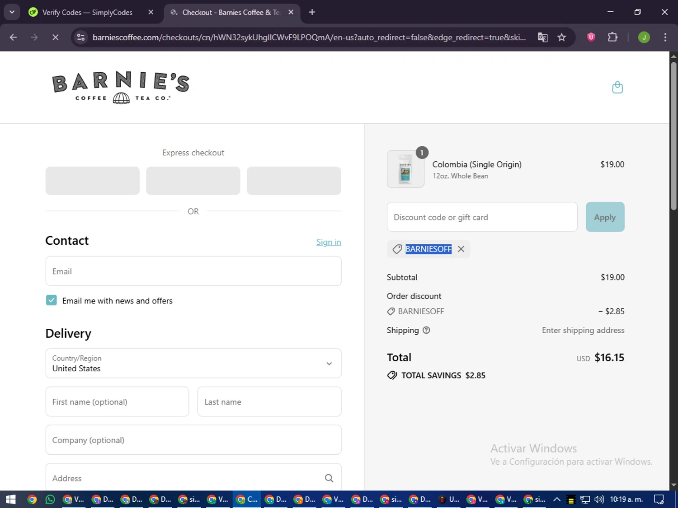
Task: Click the Shipping info question mark icon
Action: point(426,330)
